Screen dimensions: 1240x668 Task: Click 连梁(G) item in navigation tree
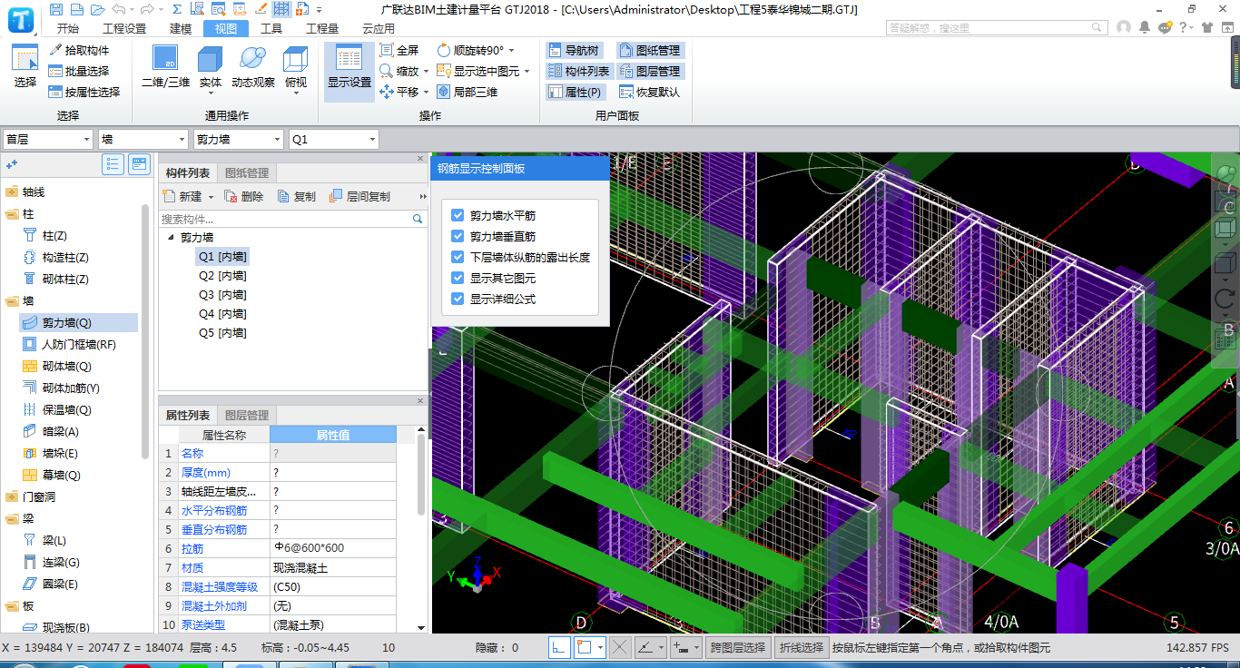(x=61, y=562)
